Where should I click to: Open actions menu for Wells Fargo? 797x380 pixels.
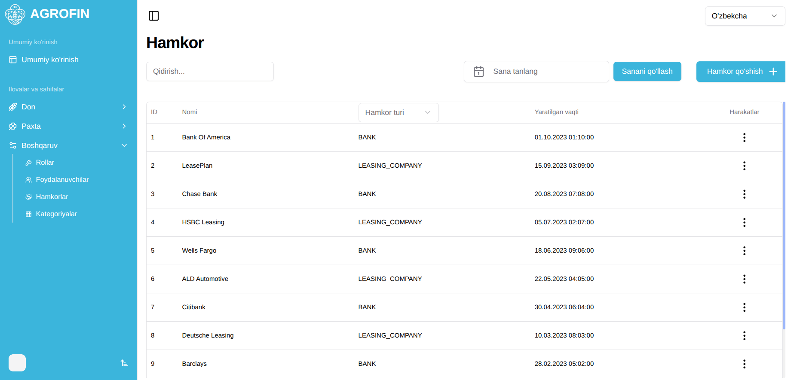[744, 251]
